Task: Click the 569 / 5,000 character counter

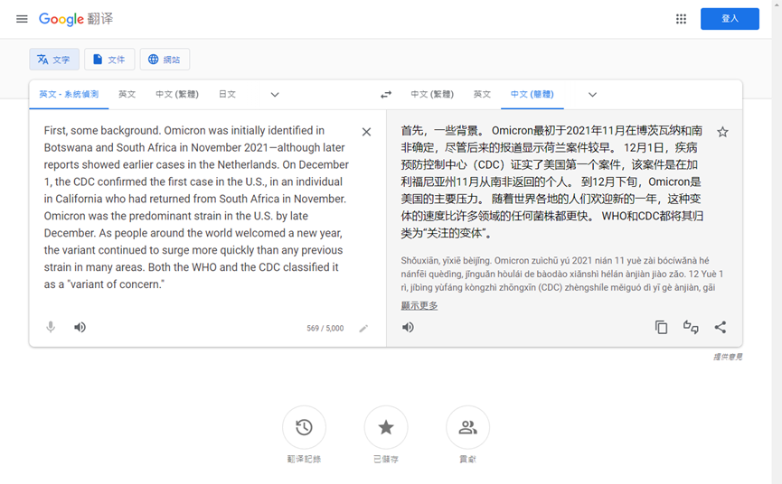Action: click(325, 328)
